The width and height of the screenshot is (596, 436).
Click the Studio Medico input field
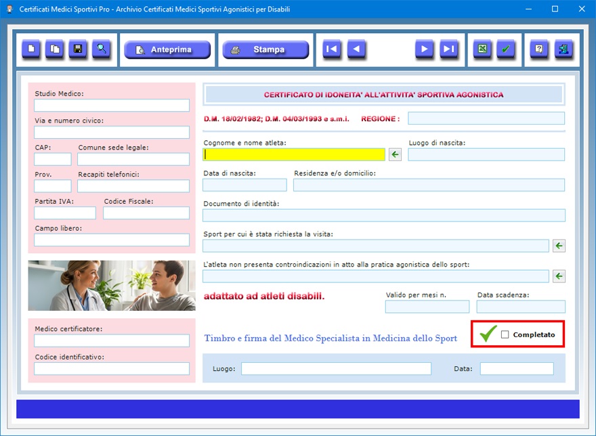point(112,106)
